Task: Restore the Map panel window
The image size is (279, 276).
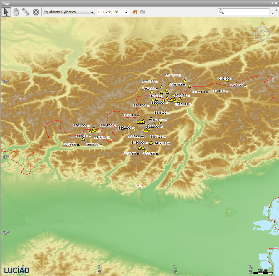Action: pyautogui.click(x=272, y=3)
